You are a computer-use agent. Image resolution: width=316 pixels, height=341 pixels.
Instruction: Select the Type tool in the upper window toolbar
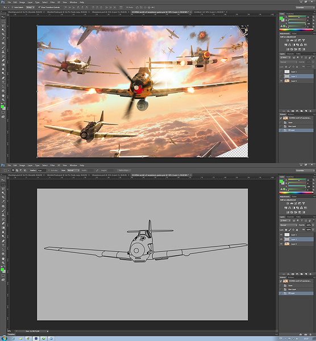3,82
